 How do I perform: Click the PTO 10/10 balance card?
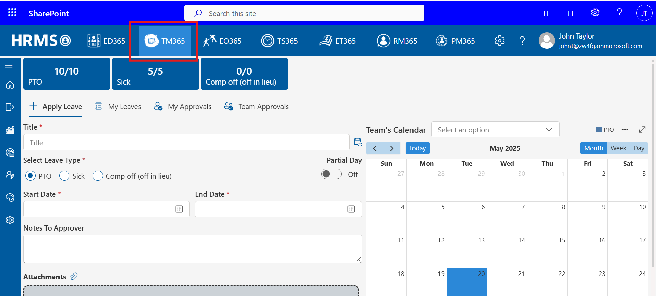67,74
